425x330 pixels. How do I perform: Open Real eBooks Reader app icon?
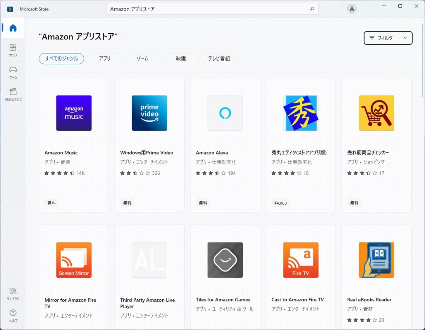376,260
